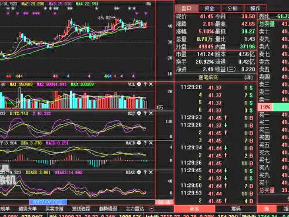Show help for the BIAS indicator
Viewport: 289px width, 217px height.
coord(145,172)
